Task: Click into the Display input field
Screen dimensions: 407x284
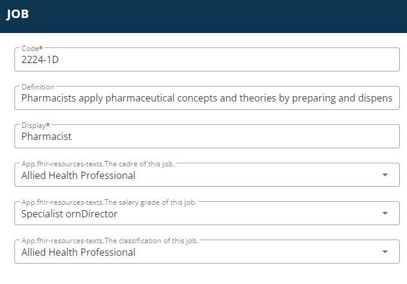Action: pyautogui.click(x=207, y=136)
